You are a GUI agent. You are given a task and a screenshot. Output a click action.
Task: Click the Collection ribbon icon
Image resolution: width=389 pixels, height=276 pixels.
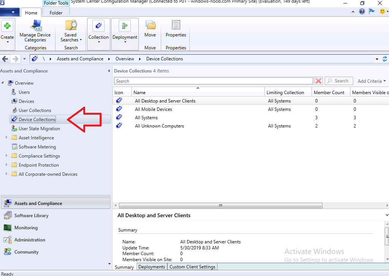[98, 26]
